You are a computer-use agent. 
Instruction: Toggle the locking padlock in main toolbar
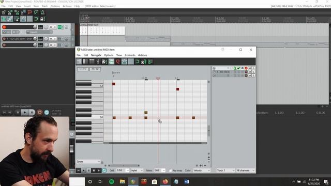pyautogui.click(x=42, y=19)
